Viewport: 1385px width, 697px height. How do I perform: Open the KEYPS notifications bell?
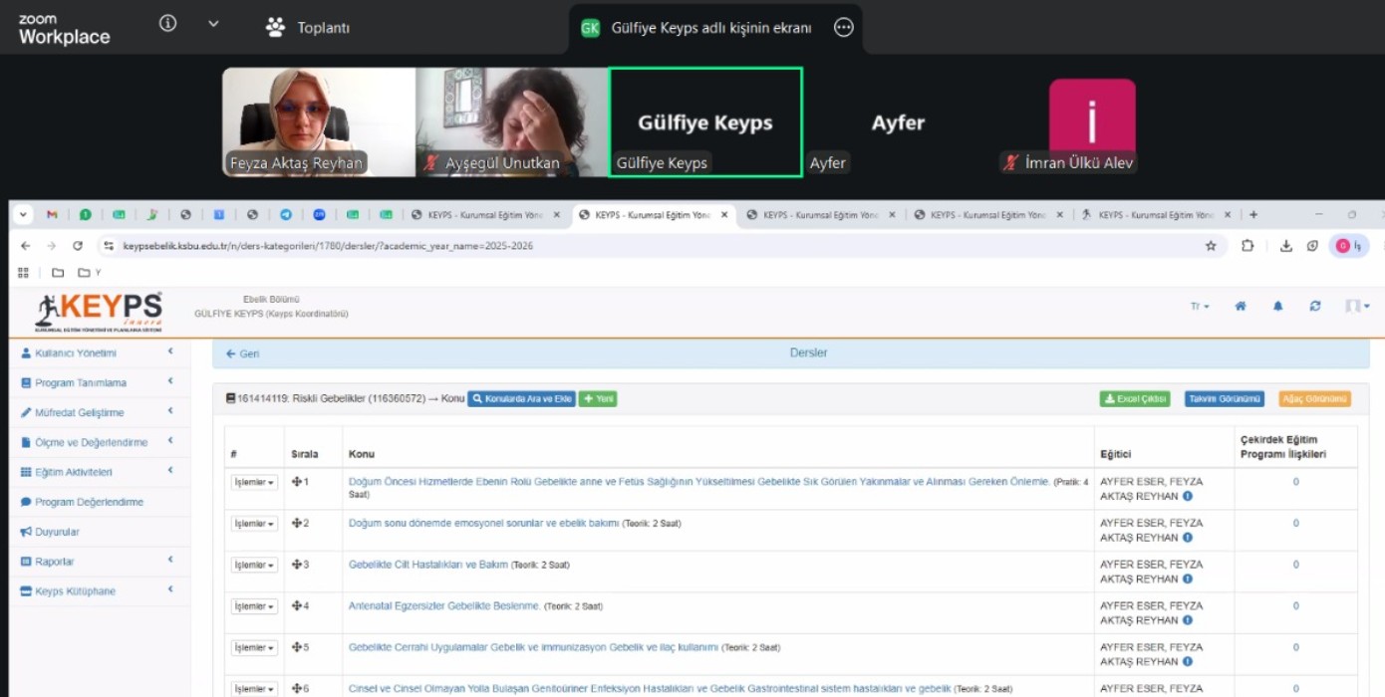(x=1278, y=307)
